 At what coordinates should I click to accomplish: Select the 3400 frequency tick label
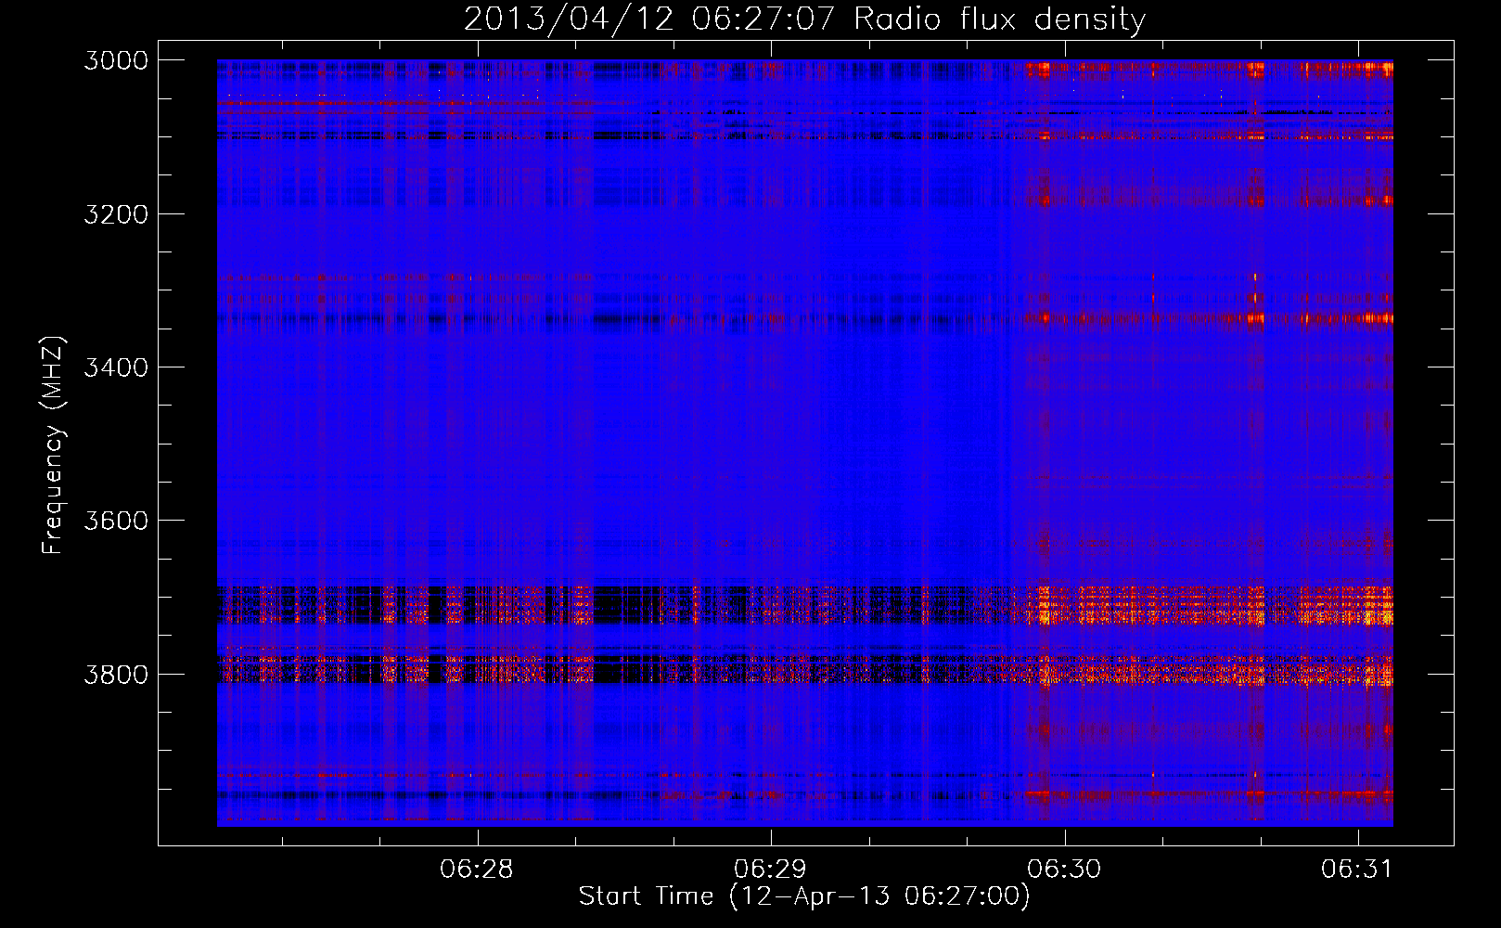point(116,367)
